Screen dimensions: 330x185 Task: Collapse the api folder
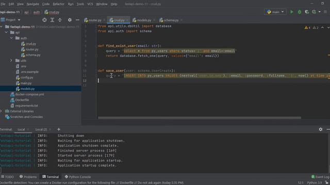(6, 32)
